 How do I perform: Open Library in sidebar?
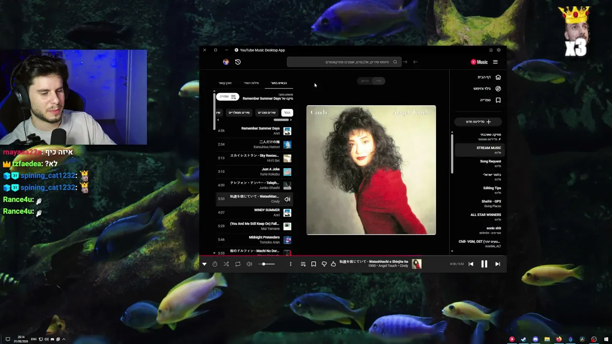[490, 100]
